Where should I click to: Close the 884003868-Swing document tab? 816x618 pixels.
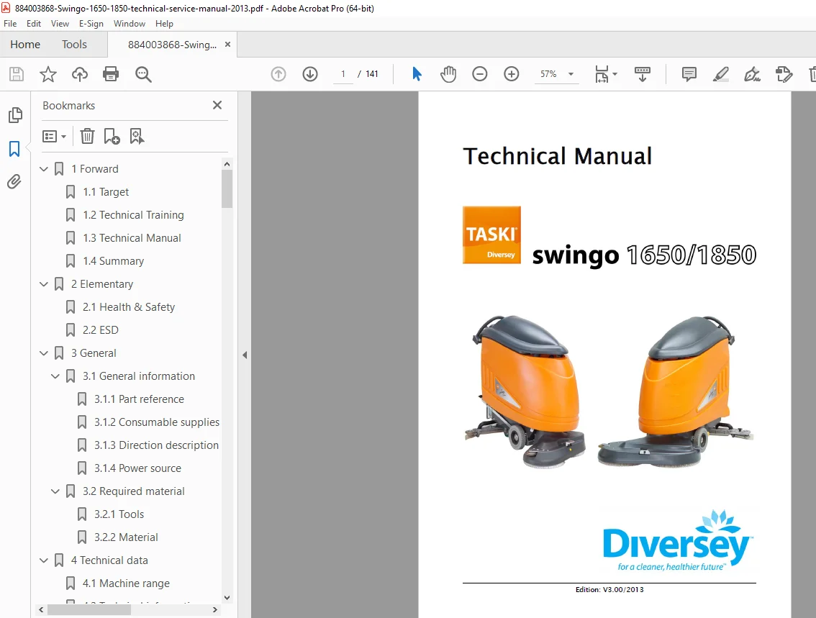(227, 44)
